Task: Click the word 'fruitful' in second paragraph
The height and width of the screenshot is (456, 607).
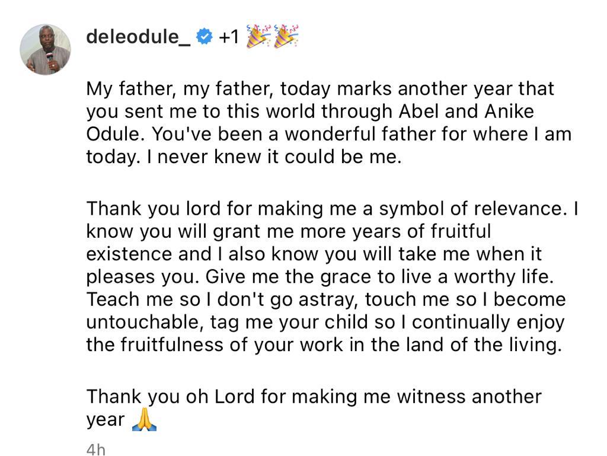Action: tap(461, 231)
